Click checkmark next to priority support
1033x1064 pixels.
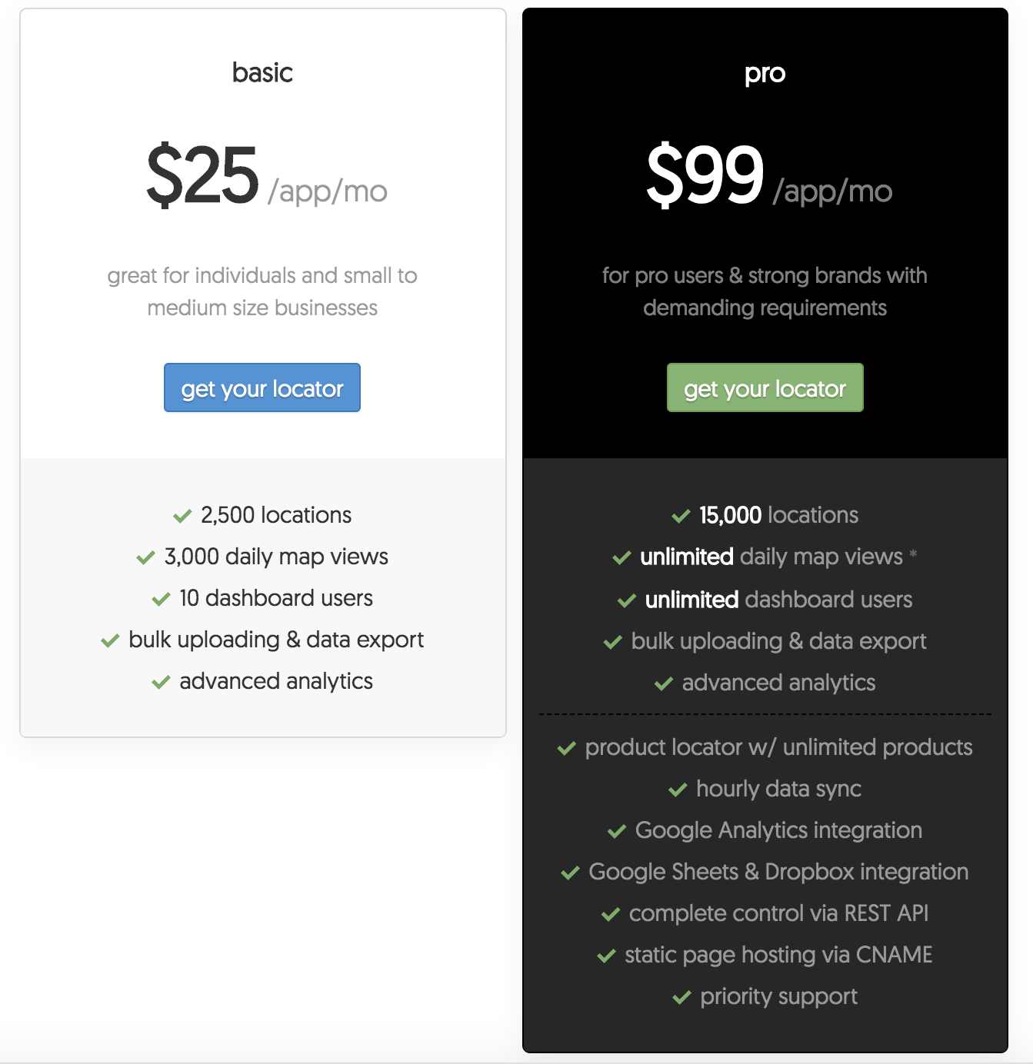681,997
